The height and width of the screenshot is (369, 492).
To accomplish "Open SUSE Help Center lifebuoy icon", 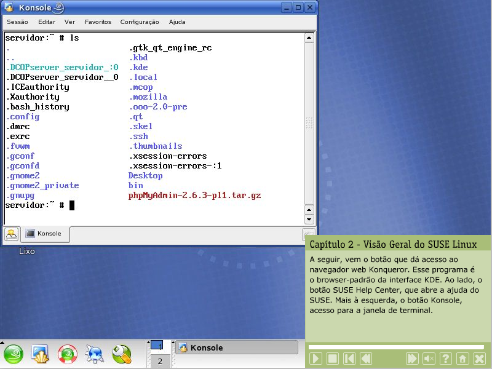I will point(67,354).
